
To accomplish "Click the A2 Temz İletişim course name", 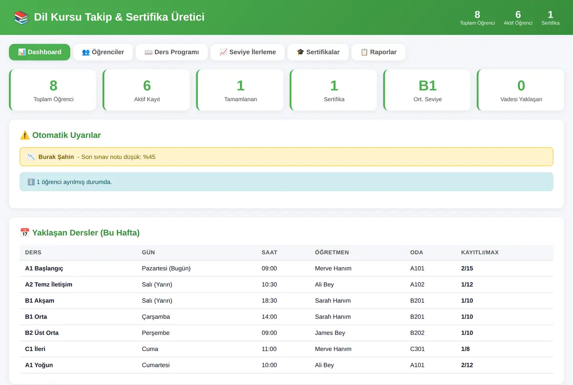I will [49, 285].
